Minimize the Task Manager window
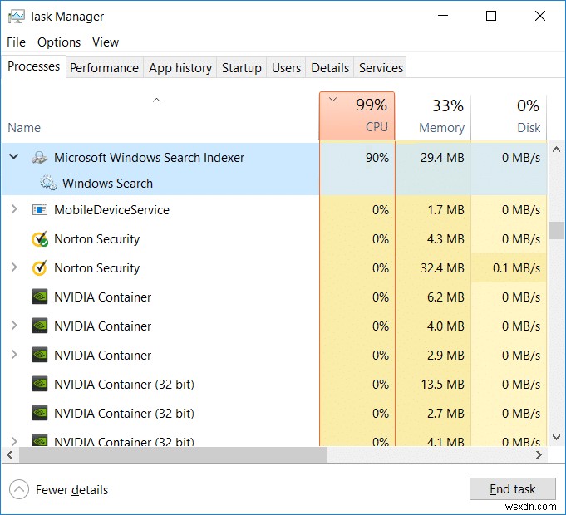Screen dimensions: 566x515 (443, 16)
